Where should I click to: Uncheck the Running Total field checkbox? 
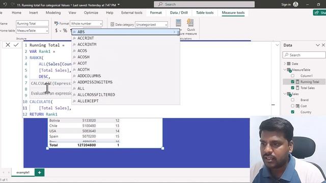coord(292,82)
